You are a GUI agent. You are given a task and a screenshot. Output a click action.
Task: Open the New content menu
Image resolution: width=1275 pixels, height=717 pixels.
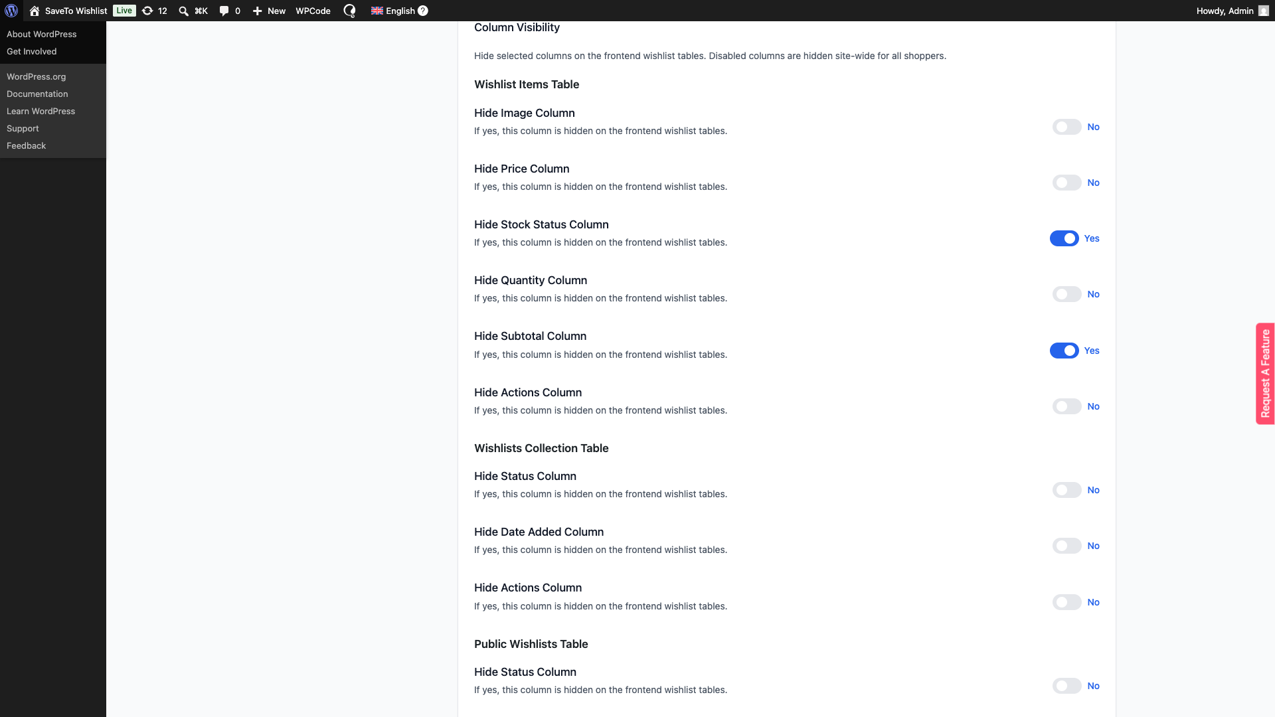tap(269, 11)
